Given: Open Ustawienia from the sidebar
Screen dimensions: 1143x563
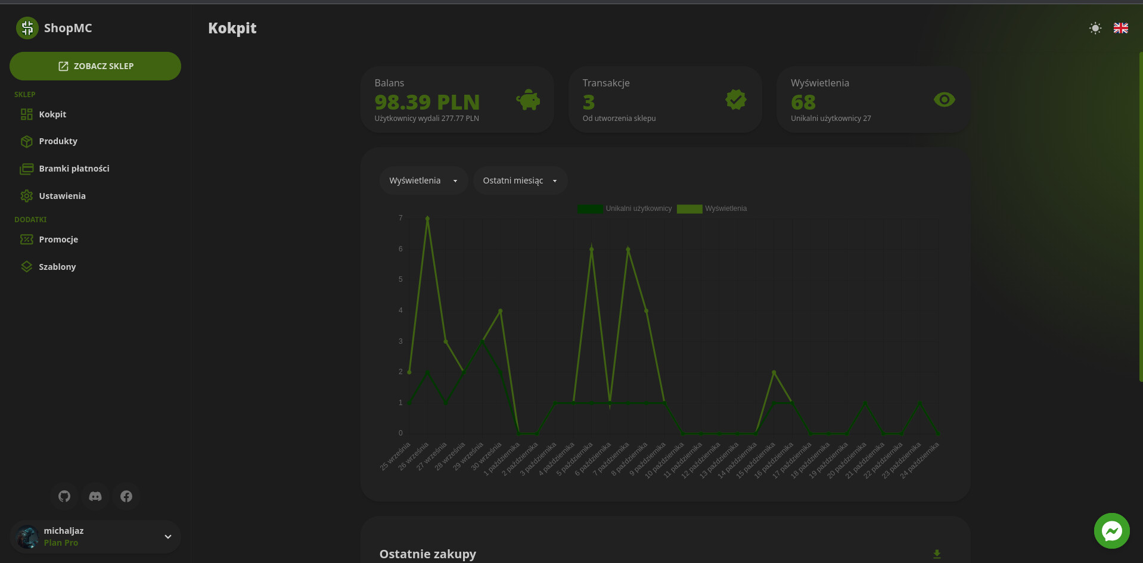Looking at the screenshot, I should click(x=62, y=196).
